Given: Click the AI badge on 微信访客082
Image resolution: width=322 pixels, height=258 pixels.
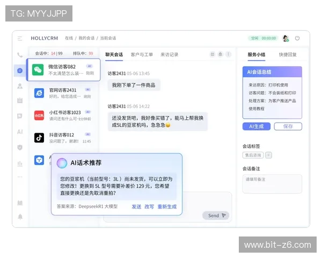Looking at the screenshot, I should click(x=89, y=66).
